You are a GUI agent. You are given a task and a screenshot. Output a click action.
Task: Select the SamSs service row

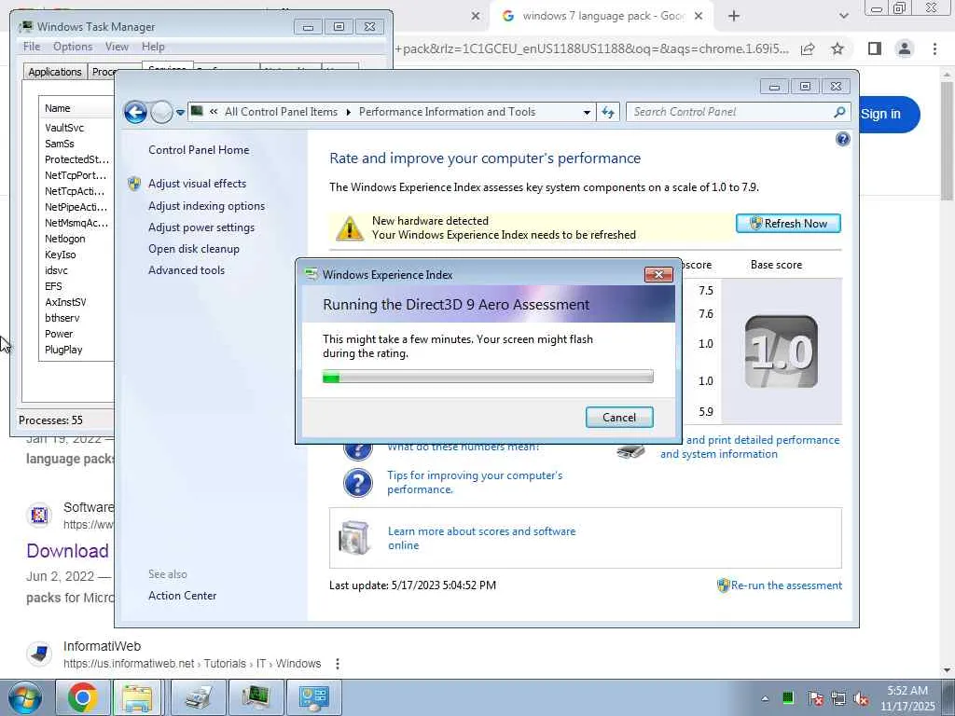[59, 144]
